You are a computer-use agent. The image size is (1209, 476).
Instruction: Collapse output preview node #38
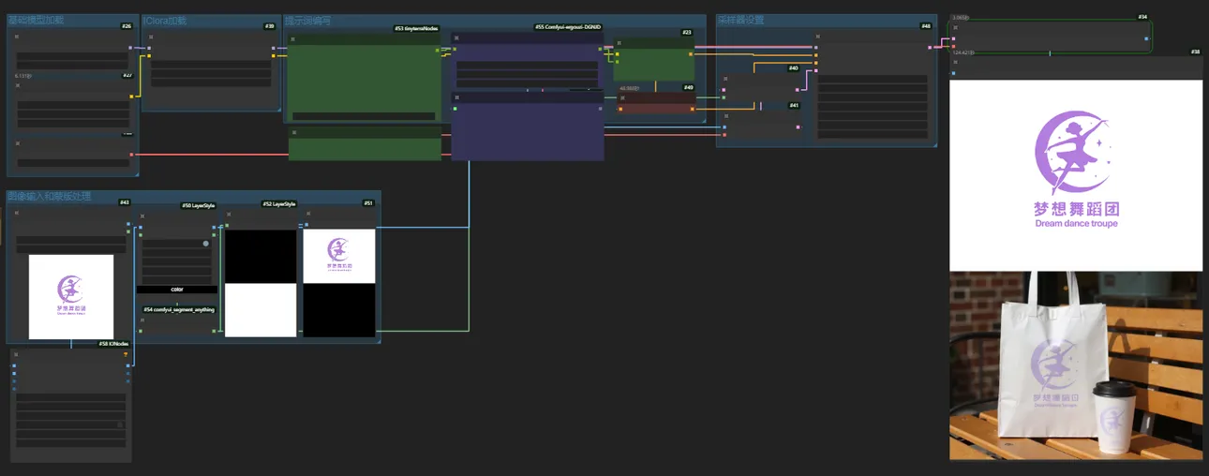coord(954,63)
